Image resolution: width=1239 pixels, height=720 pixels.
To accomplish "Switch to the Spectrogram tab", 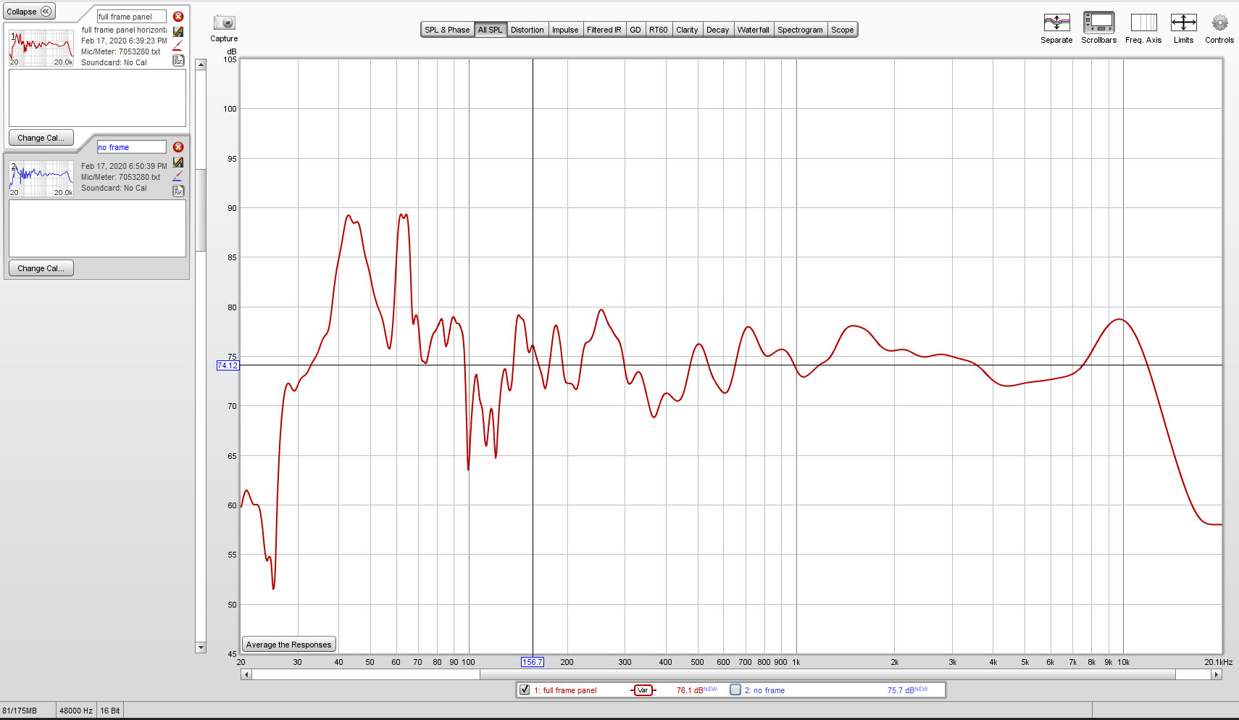I will coord(800,30).
